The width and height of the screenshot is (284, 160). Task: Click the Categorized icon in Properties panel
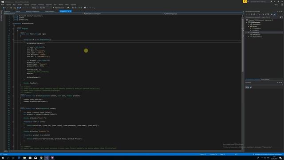(x=246, y=88)
